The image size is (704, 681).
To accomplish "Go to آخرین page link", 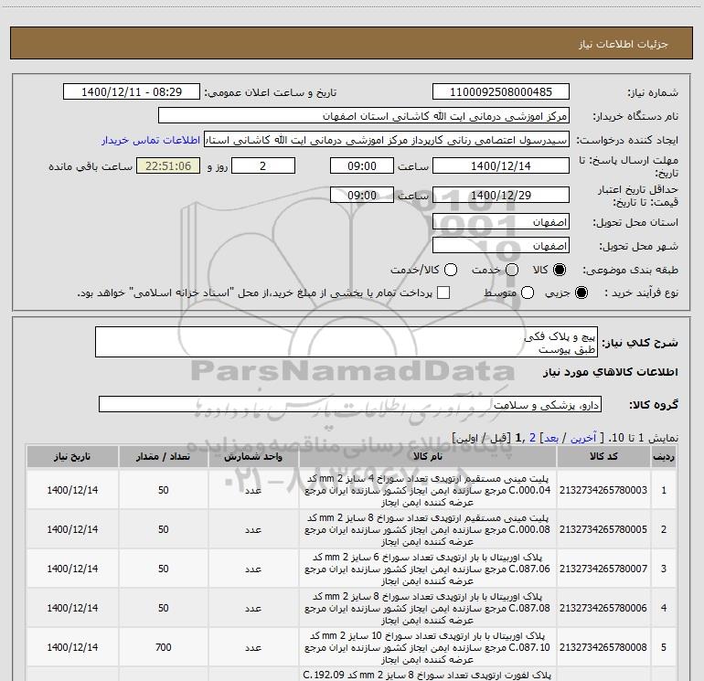I will tap(583, 438).
